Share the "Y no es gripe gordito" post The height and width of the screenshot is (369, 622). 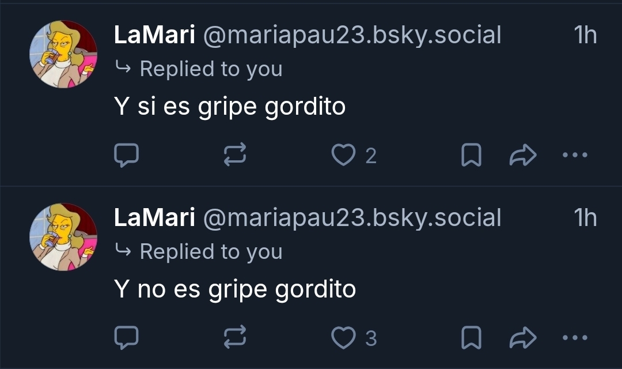point(523,338)
